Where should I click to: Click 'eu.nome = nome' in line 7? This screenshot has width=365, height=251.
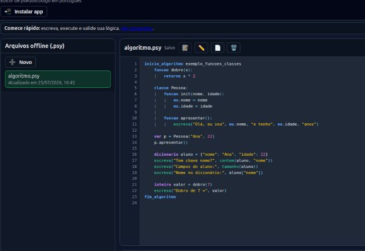pos(190,100)
